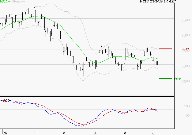
Task: Click the 26 year label on time axis
Action: tap(5, 133)
